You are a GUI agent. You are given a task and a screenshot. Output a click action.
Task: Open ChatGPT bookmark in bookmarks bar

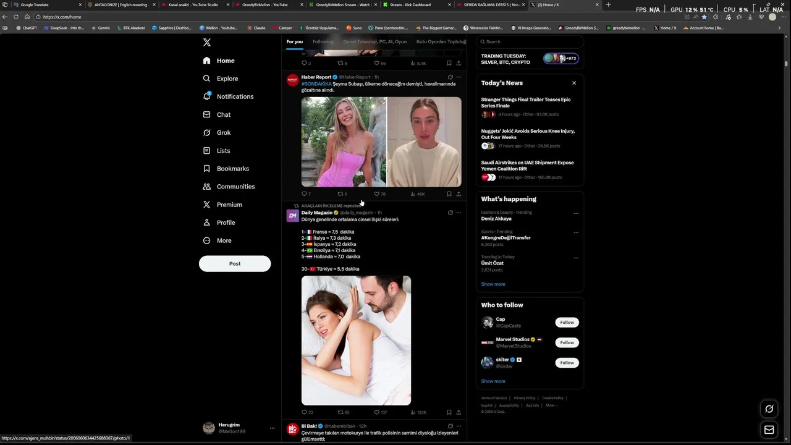(x=27, y=28)
